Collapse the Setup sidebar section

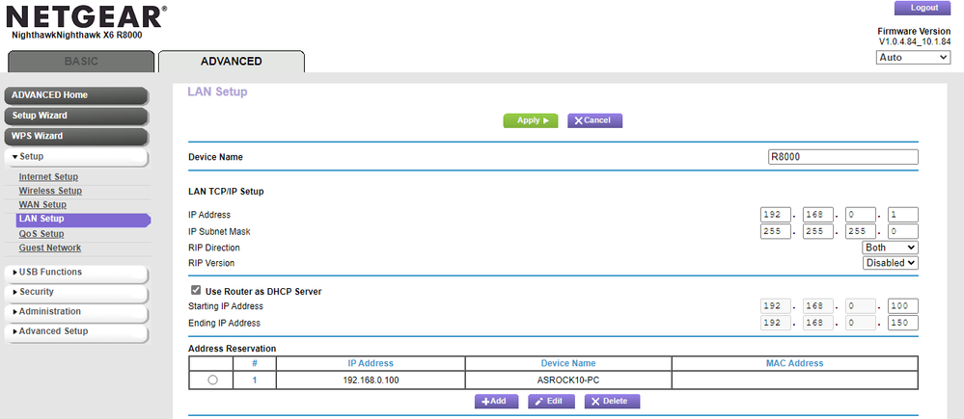(75, 156)
